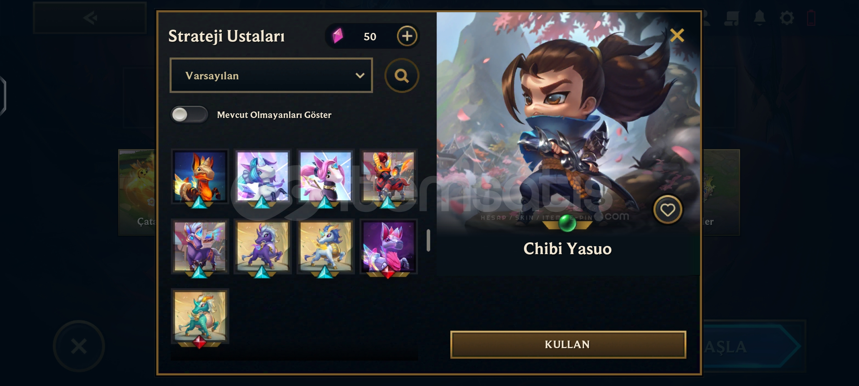Open the notifications bell icon
The height and width of the screenshot is (386, 859).
tap(759, 18)
